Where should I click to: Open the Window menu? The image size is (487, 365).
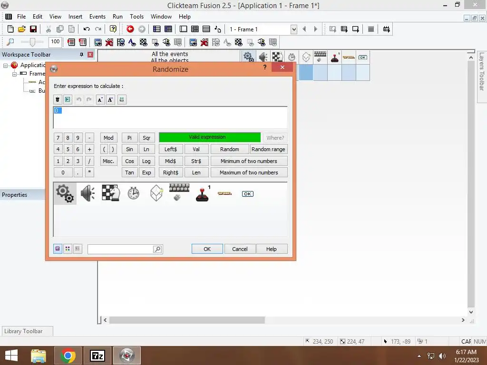tap(161, 17)
